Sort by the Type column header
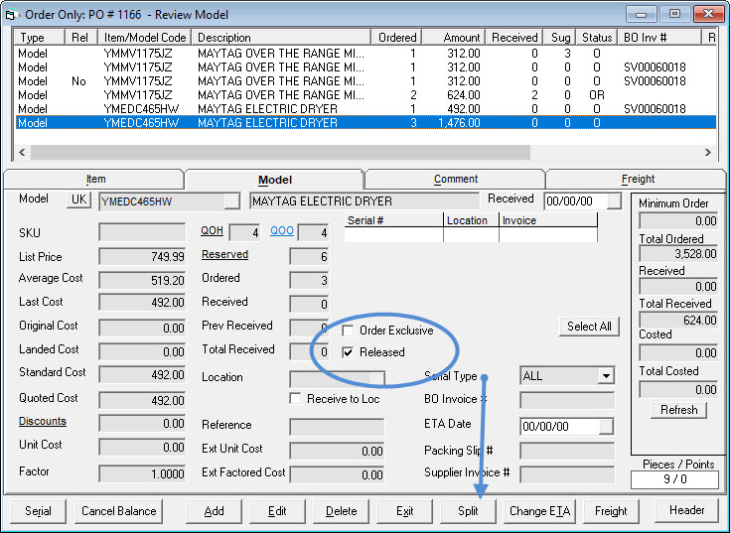 click(39, 37)
